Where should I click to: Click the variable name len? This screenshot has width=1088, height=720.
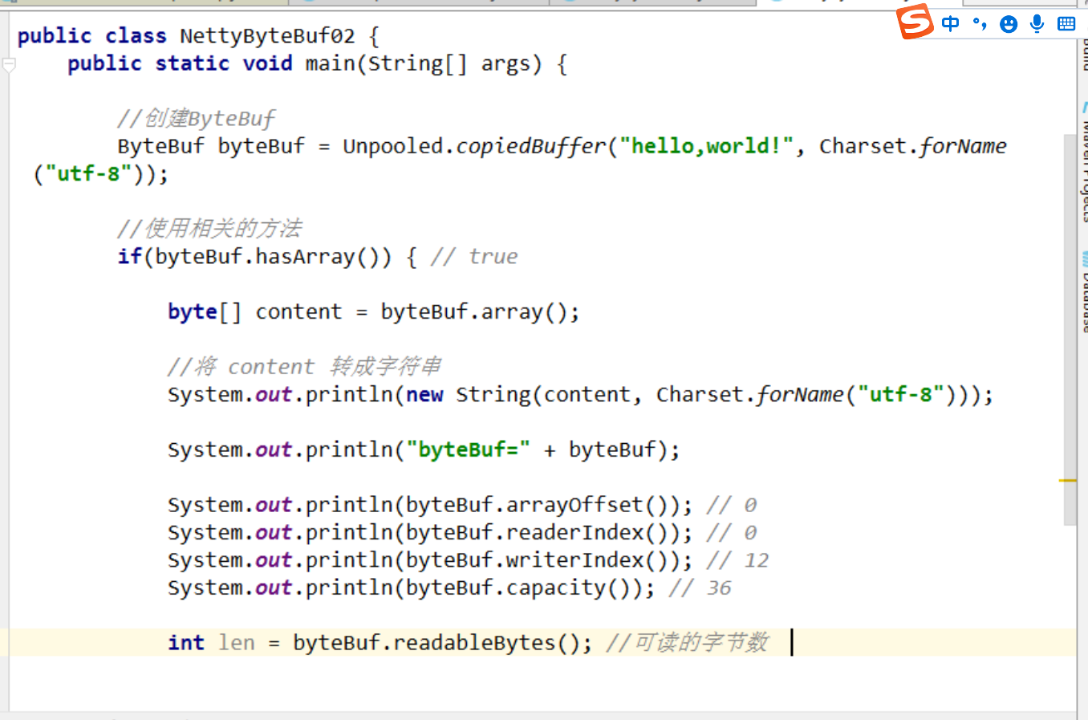pos(237,643)
